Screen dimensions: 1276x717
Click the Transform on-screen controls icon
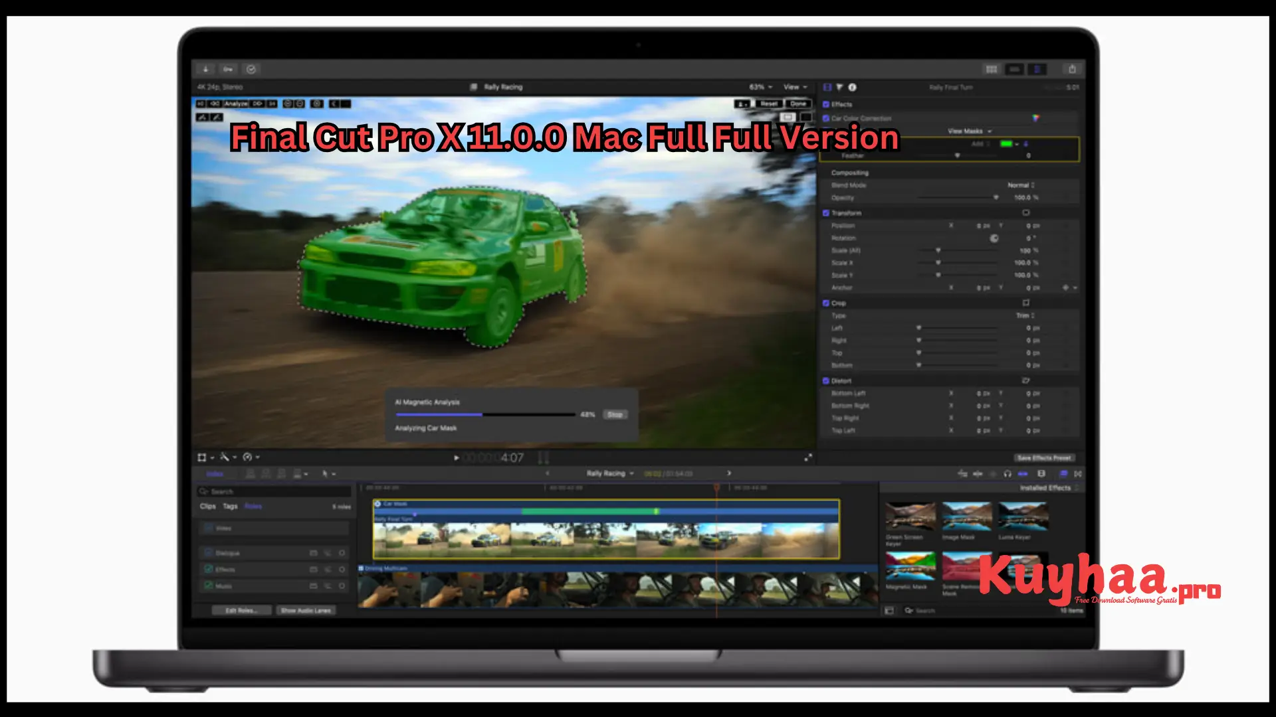[1025, 213]
